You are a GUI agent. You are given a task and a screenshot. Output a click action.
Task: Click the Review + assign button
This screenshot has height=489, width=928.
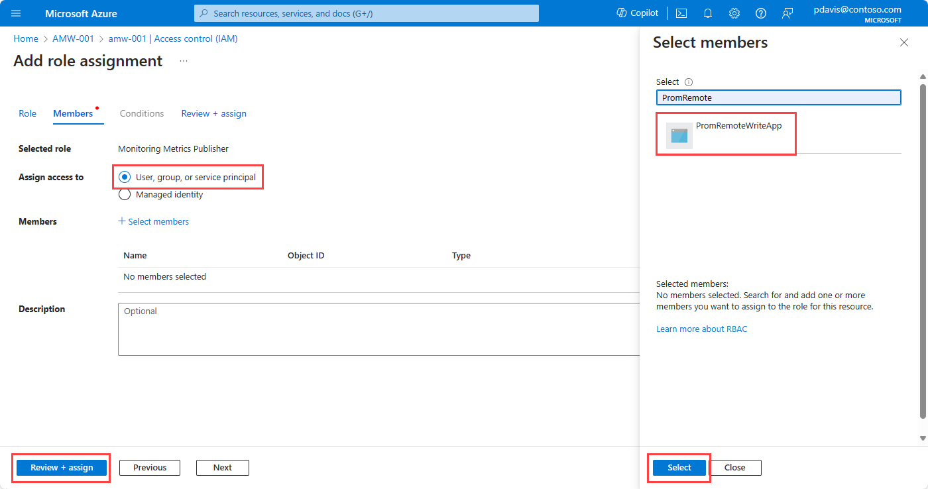[x=62, y=468]
